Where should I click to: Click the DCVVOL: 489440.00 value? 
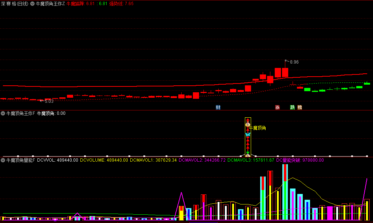tap(57, 160)
